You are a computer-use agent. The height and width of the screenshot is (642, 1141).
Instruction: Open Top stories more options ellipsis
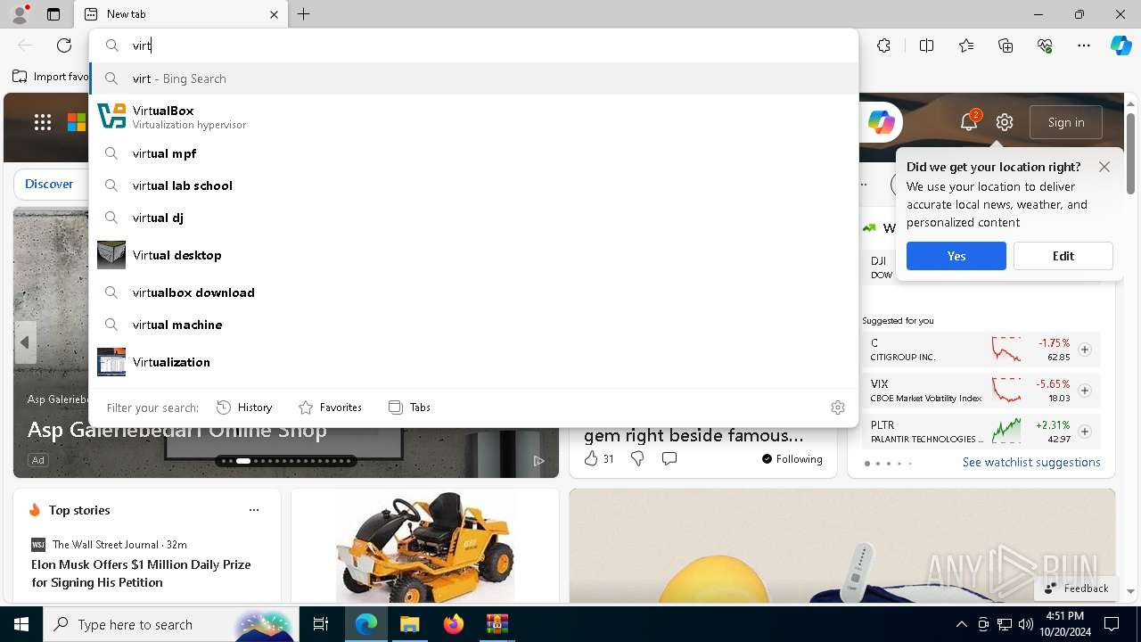(x=254, y=510)
